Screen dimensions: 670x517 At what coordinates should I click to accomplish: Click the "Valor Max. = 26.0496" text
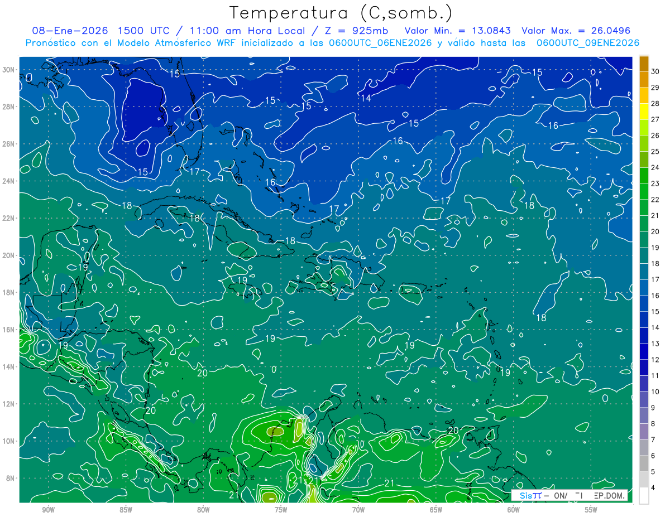click(x=576, y=31)
